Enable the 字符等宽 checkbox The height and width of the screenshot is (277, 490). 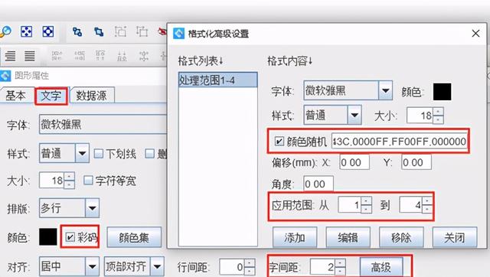tap(89, 180)
